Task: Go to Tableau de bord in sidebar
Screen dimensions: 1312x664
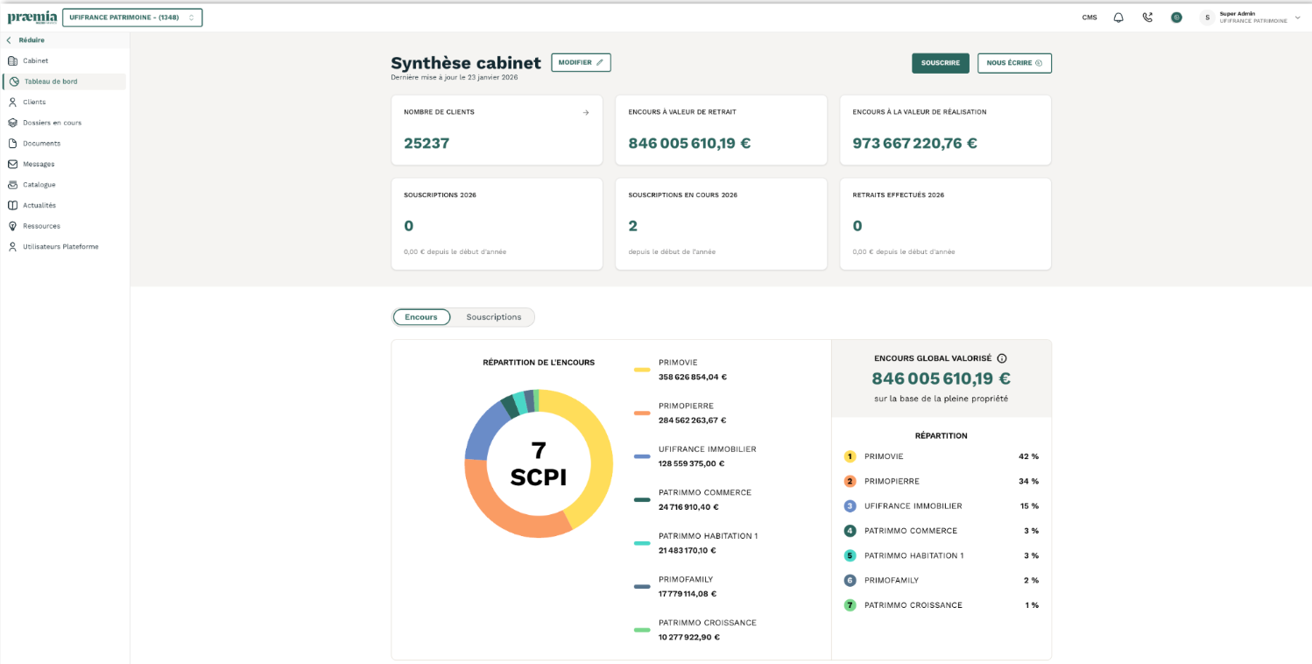Action: pyautogui.click(x=65, y=81)
